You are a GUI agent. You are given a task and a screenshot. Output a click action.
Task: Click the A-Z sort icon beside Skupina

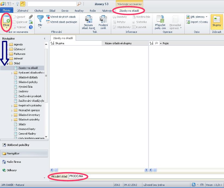pos(52,43)
